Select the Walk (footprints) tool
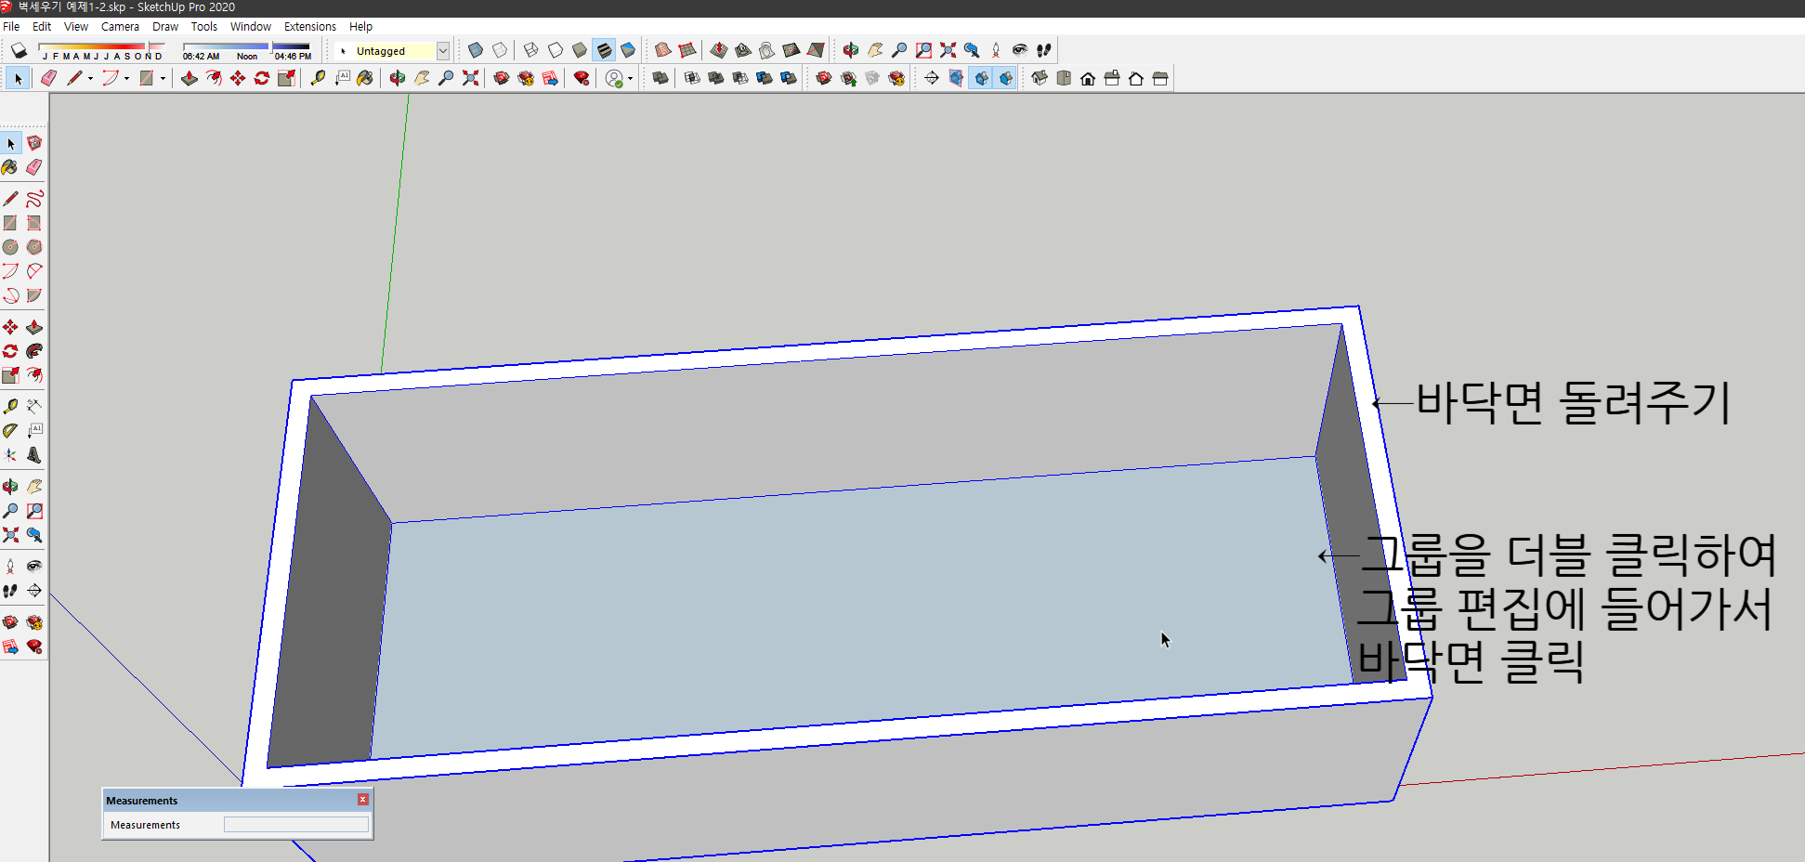This screenshot has width=1805, height=862. coord(1044,50)
